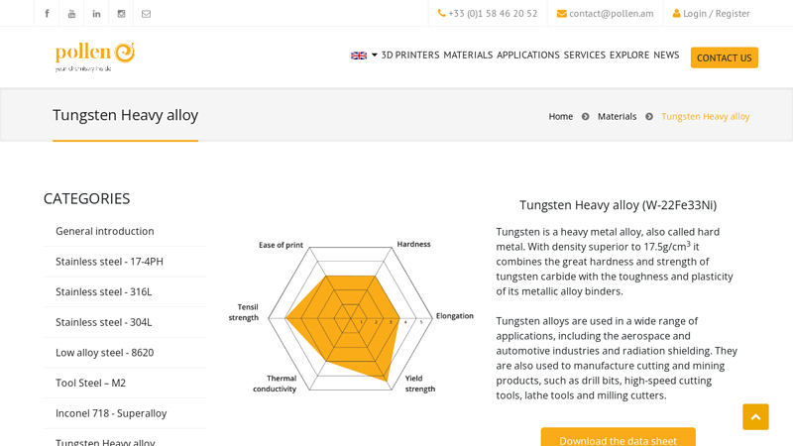The height and width of the screenshot is (446, 793).
Task: Click the CONTACT US button
Action: point(725,57)
